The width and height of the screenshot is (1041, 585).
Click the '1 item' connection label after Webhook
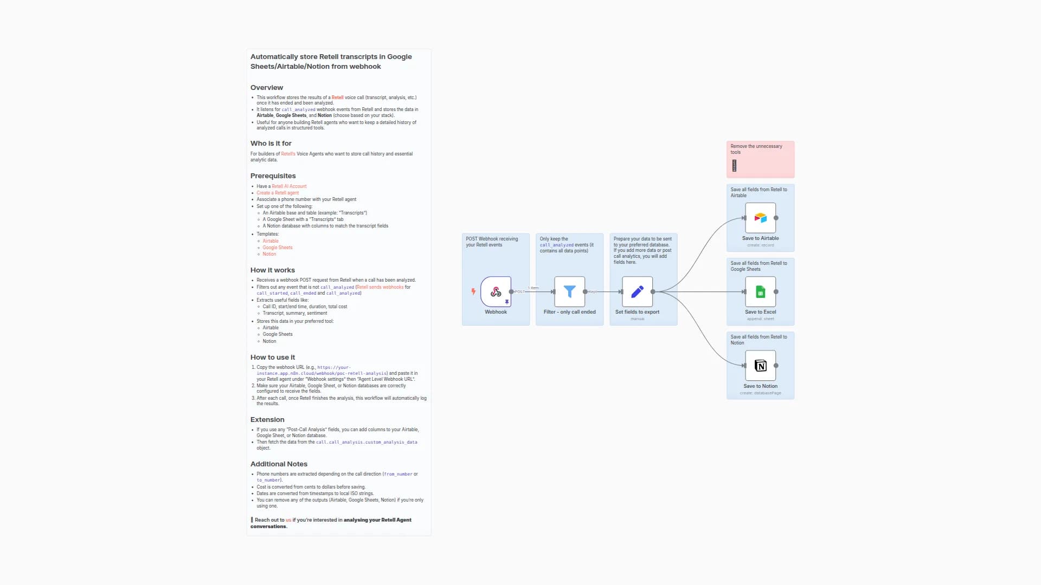coord(534,288)
